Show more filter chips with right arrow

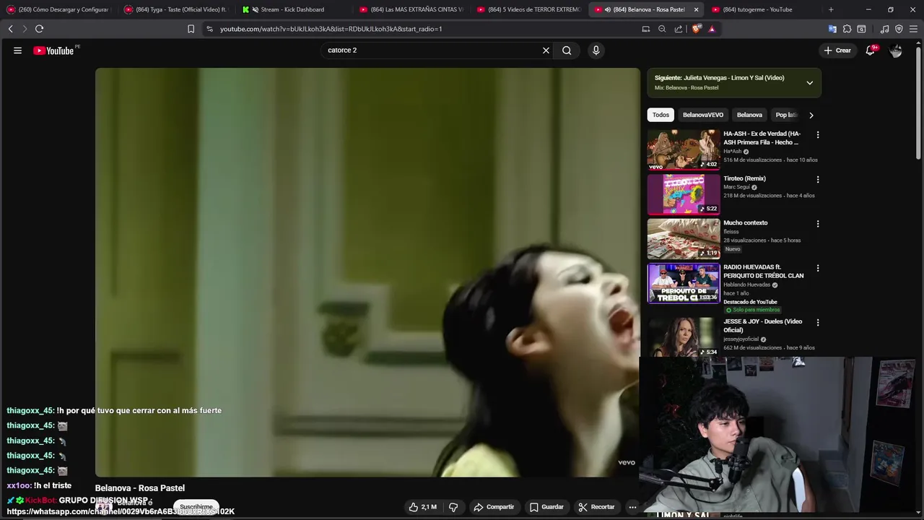pyautogui.click(x=811, y=115)
